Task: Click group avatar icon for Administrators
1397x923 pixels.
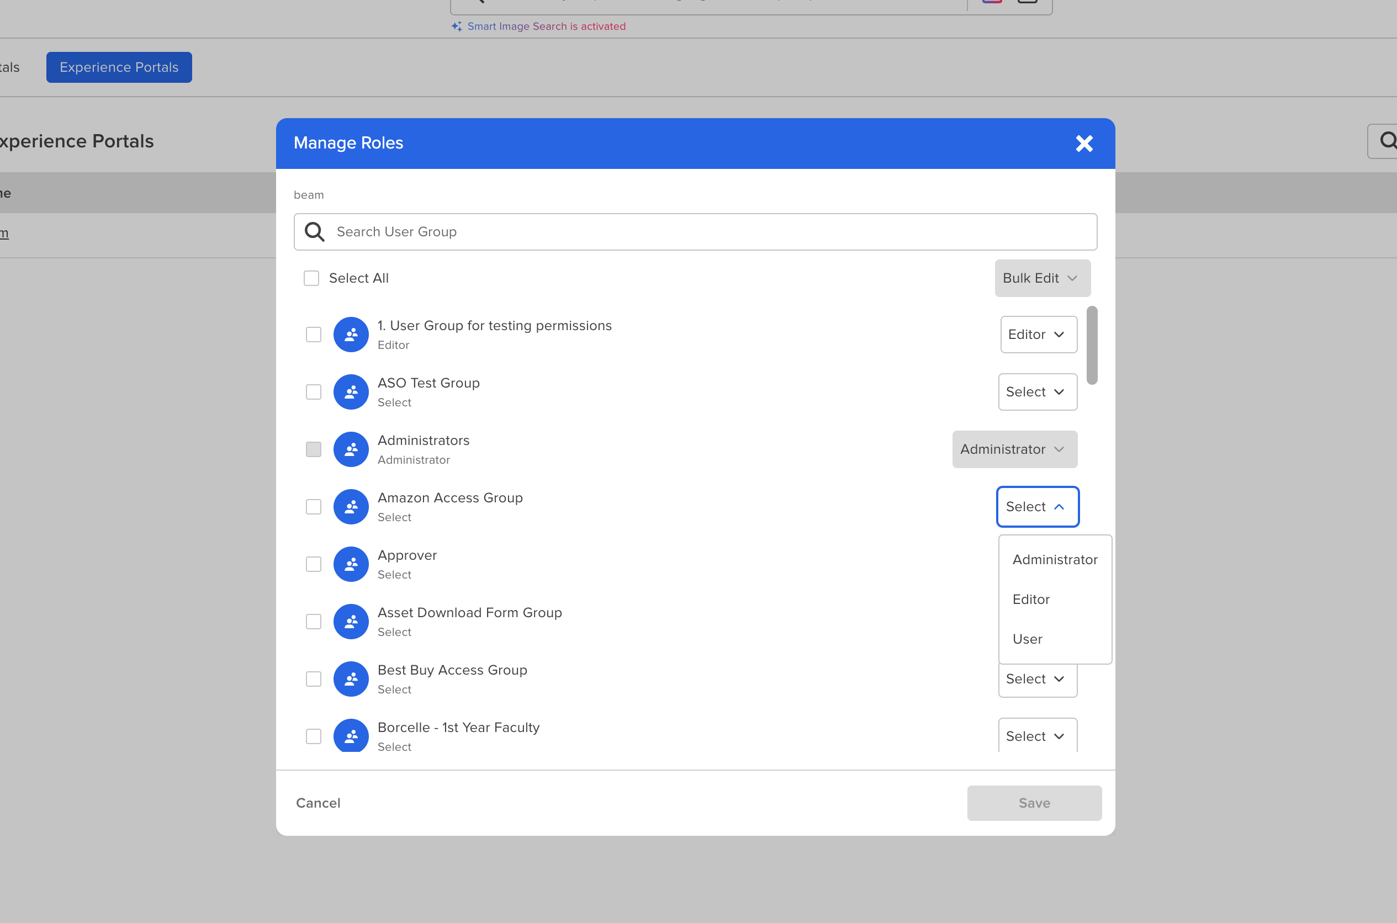Action: click(x=351, y=450)
